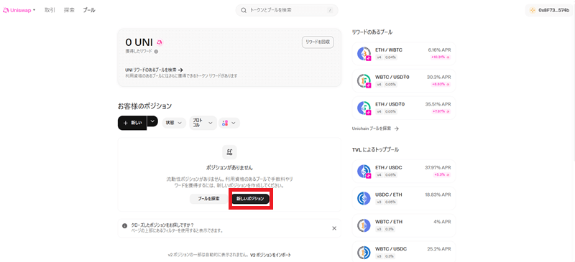Viewport: 575px width, 262px height.
Task: Click the token and pool search field
Action: point(287,10)
